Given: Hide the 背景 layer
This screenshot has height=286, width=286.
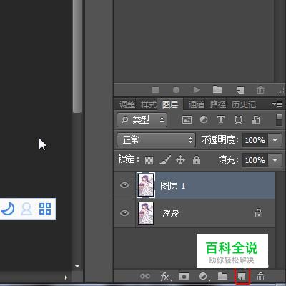Looking at the screenshot, I should 124,213.
